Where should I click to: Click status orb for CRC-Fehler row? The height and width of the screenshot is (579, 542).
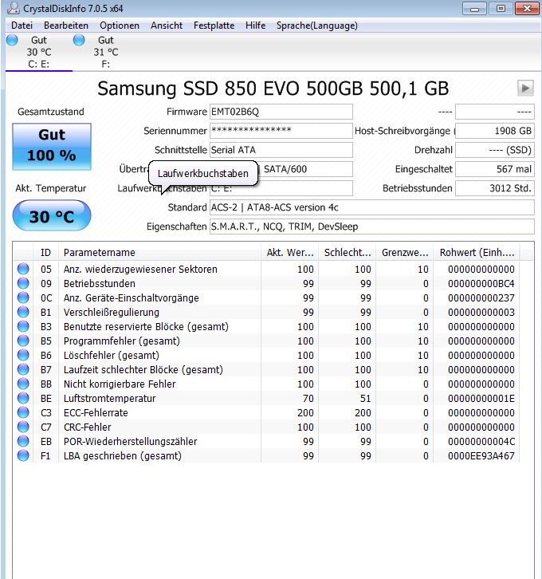point(23,427)
